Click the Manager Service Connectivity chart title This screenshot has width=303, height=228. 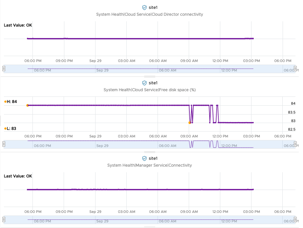[149, 165]
